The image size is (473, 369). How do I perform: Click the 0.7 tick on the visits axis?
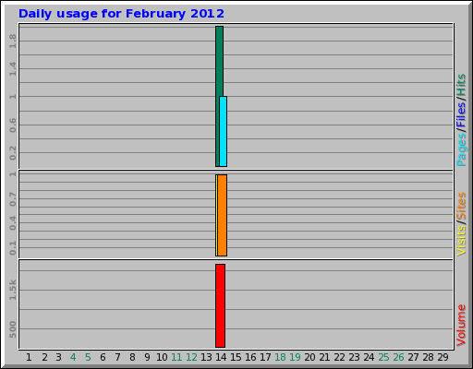click(x=13, y=199)
